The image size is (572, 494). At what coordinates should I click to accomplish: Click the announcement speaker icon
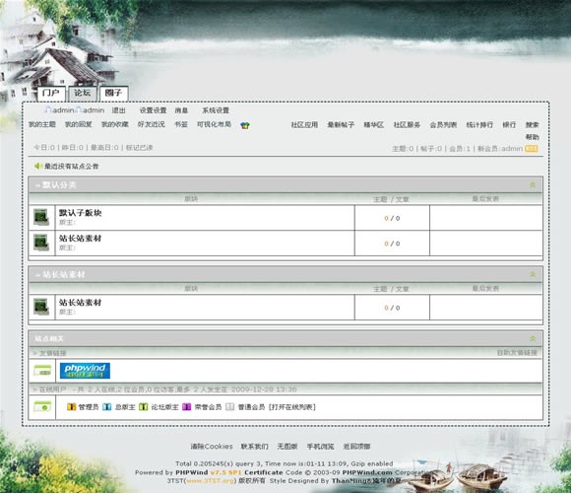tap(37, 167)
